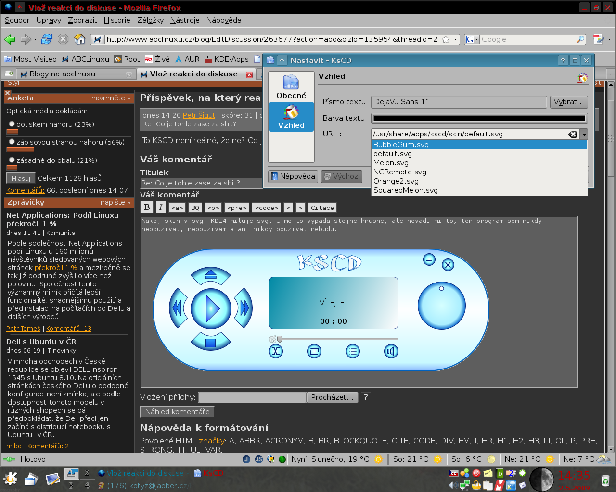Stop page loading in Firefox
The height and width of the screenshot is (492, 616).
[x=63, y=39]
